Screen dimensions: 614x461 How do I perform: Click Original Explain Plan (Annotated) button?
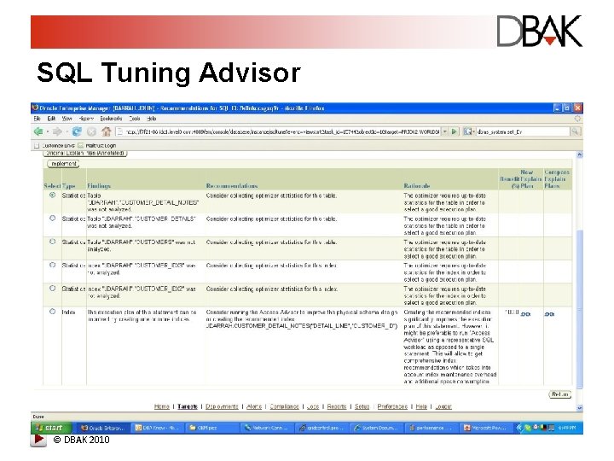(x=85, y=154)
